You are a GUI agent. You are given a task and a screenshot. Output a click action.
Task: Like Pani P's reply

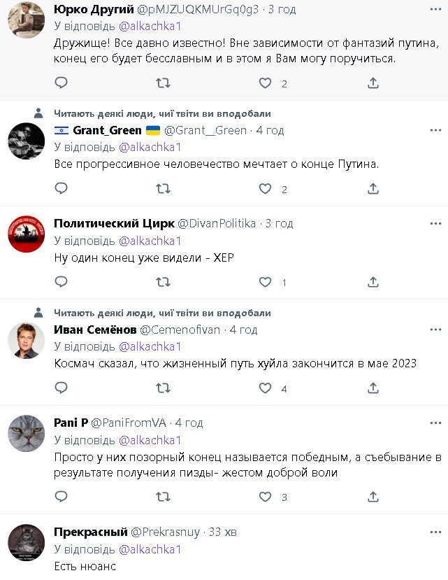coord(265,497)
